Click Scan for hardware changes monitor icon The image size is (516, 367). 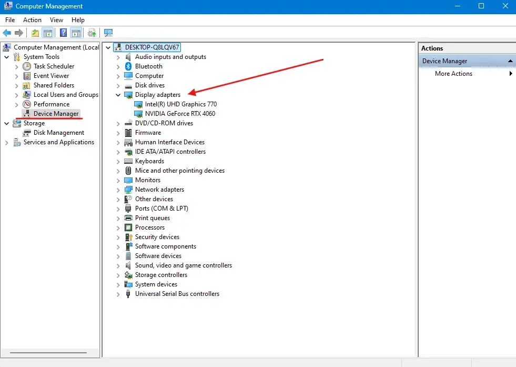click(x=108, y=33)
